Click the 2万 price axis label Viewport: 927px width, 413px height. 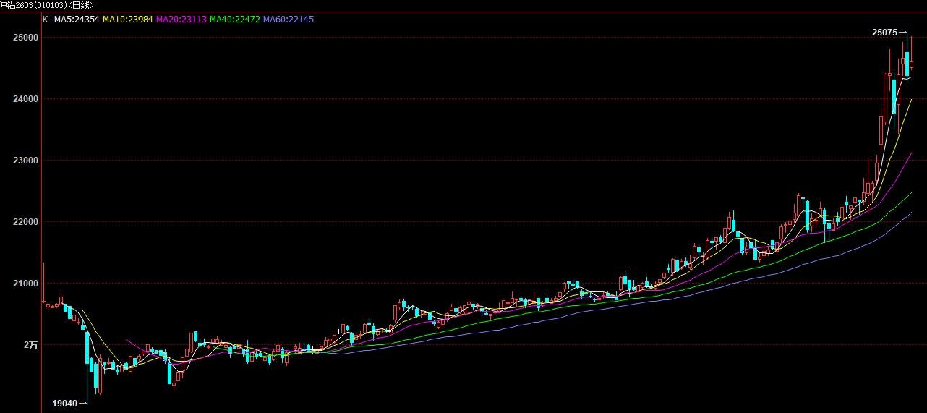(30, 345)
